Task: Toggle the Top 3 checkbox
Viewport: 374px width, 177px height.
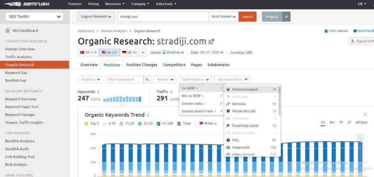Action: (86, 124)
